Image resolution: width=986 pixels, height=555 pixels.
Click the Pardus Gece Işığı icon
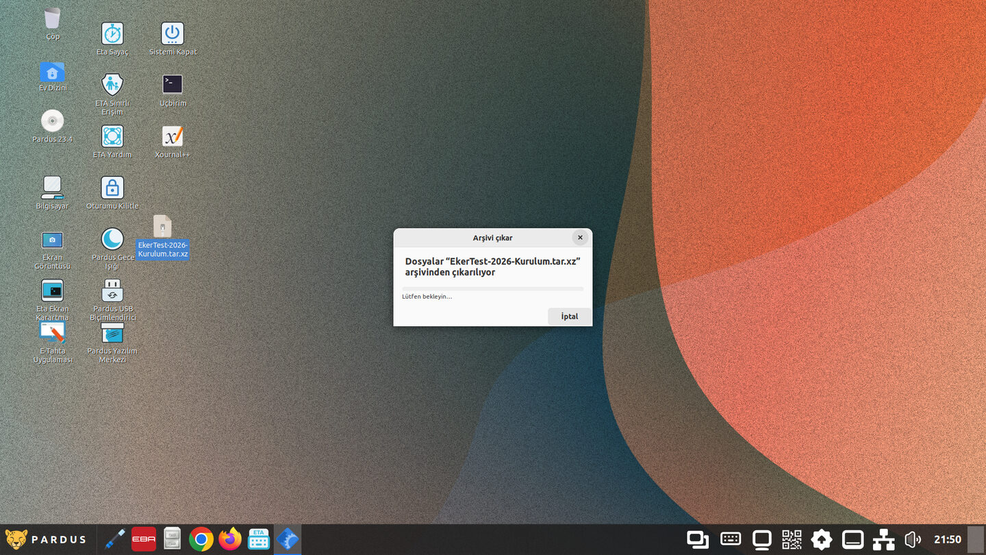(x=112, y=238)
